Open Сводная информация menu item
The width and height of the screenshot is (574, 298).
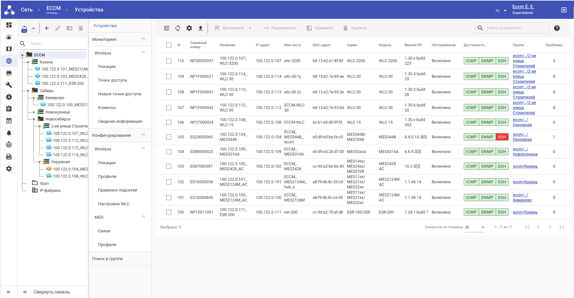[x=120, y=121]
